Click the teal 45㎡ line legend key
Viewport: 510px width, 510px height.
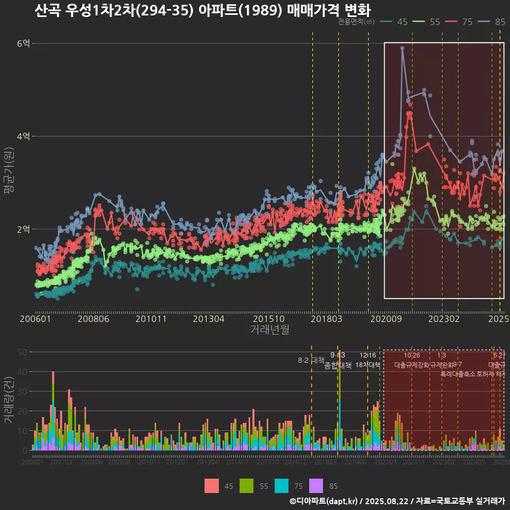[386, 22]
